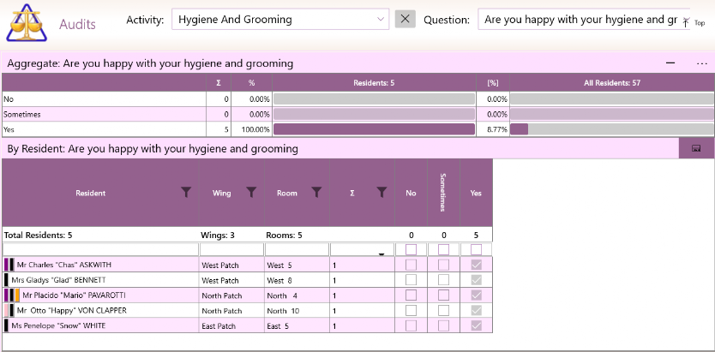Select resident Mr Placido "Mario" PAVAROTTI
Viewport: 715px width, 352px height.
pyautogui.click(x=74, y=295)
